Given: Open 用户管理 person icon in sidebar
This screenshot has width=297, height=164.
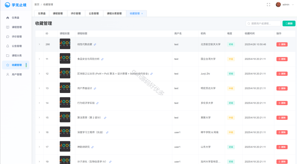Looking at the screenshot, I should 8,74.
